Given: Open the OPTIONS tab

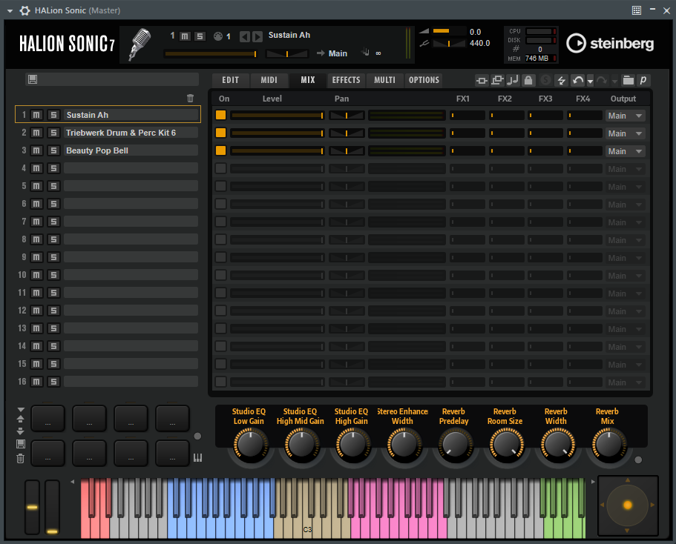Looking at the screenshot, I should coord(424,80).
